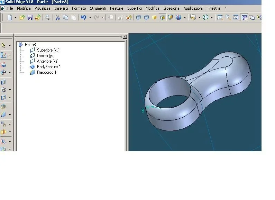Open the ? help menu
The height and width of the screenshot is (200, 275).
click(x=225, y=8)
